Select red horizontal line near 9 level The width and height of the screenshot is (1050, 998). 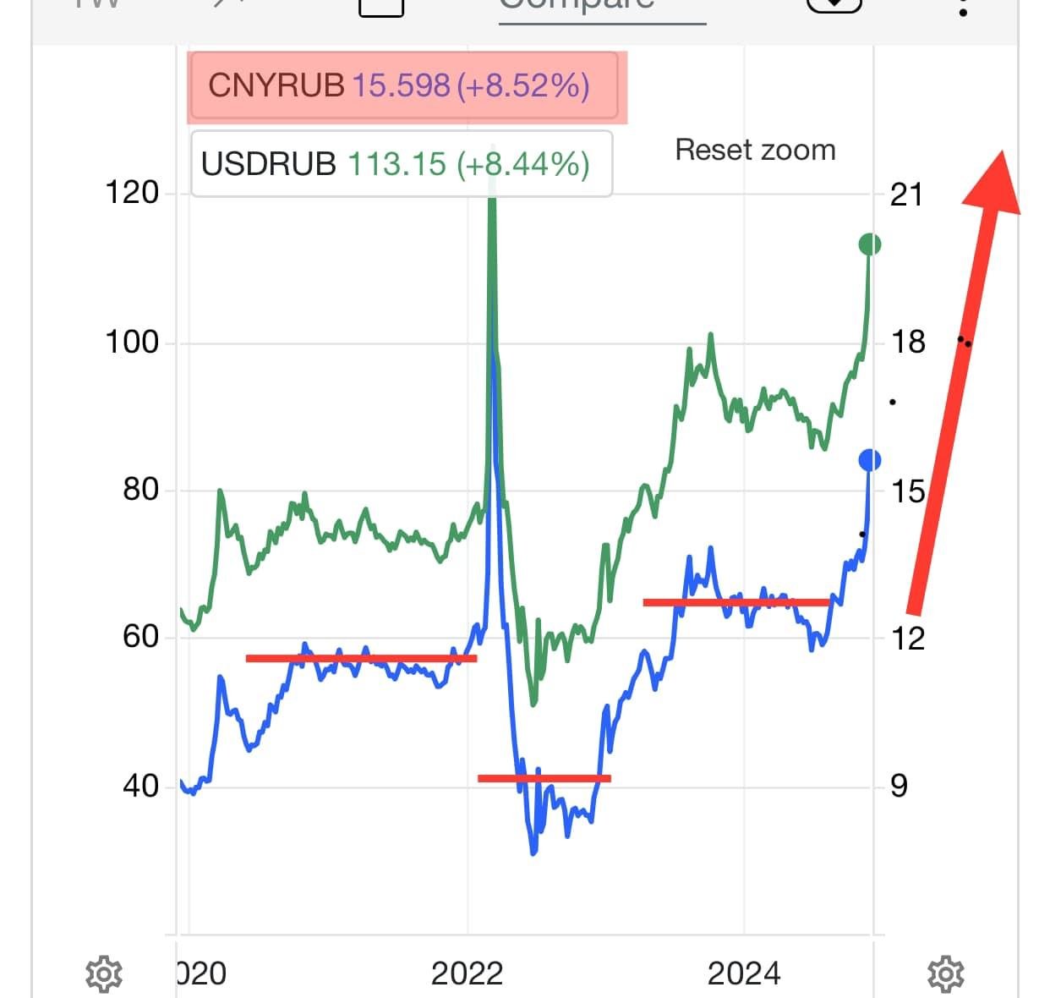[x=544, y=778]
